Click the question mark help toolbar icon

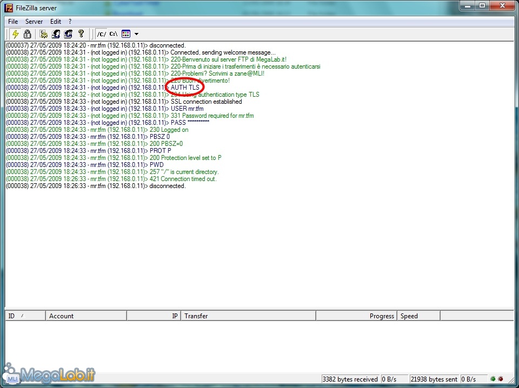point(81,34)
